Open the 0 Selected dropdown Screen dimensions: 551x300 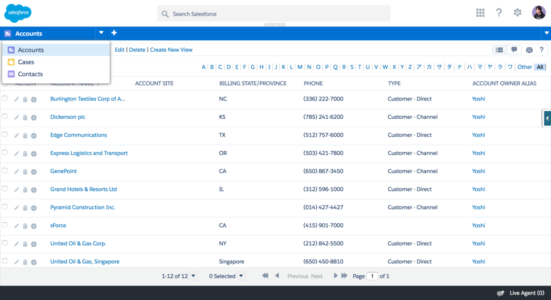coord(241,276)
